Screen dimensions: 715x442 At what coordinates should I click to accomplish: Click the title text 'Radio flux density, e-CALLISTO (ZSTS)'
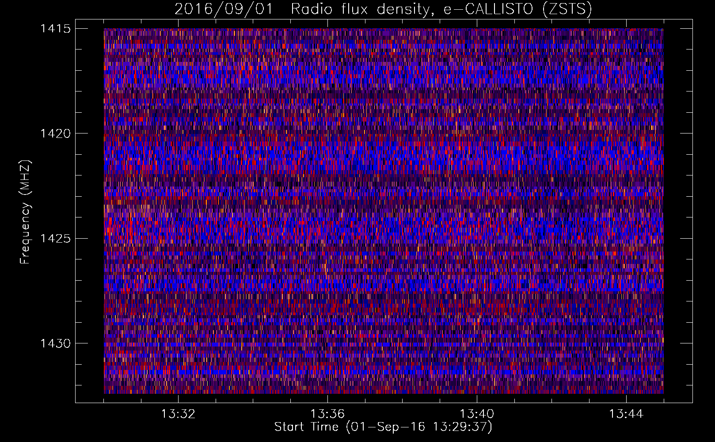pos(441,9)
